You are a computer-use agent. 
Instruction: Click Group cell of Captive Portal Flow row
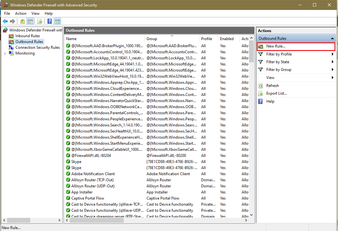point(163,198)
